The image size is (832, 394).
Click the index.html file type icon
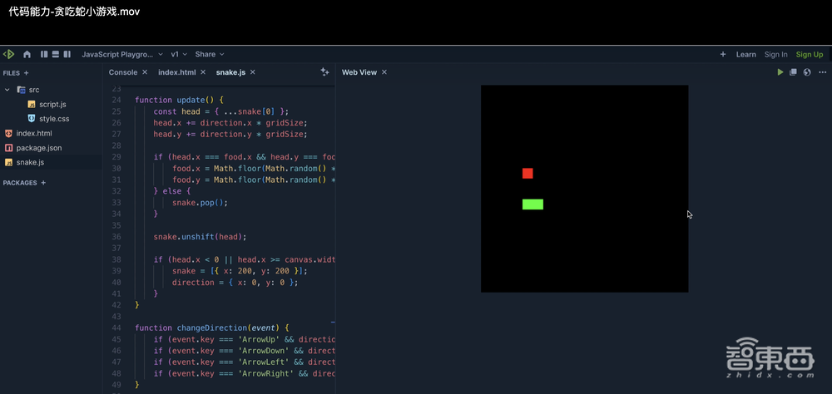[x=8, y=133]
